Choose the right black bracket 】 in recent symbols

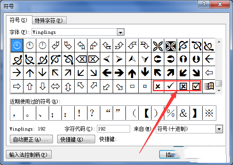pos(196,113)
